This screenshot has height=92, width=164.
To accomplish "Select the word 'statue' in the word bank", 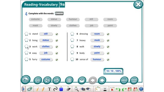I will click(x=54, y=19).
